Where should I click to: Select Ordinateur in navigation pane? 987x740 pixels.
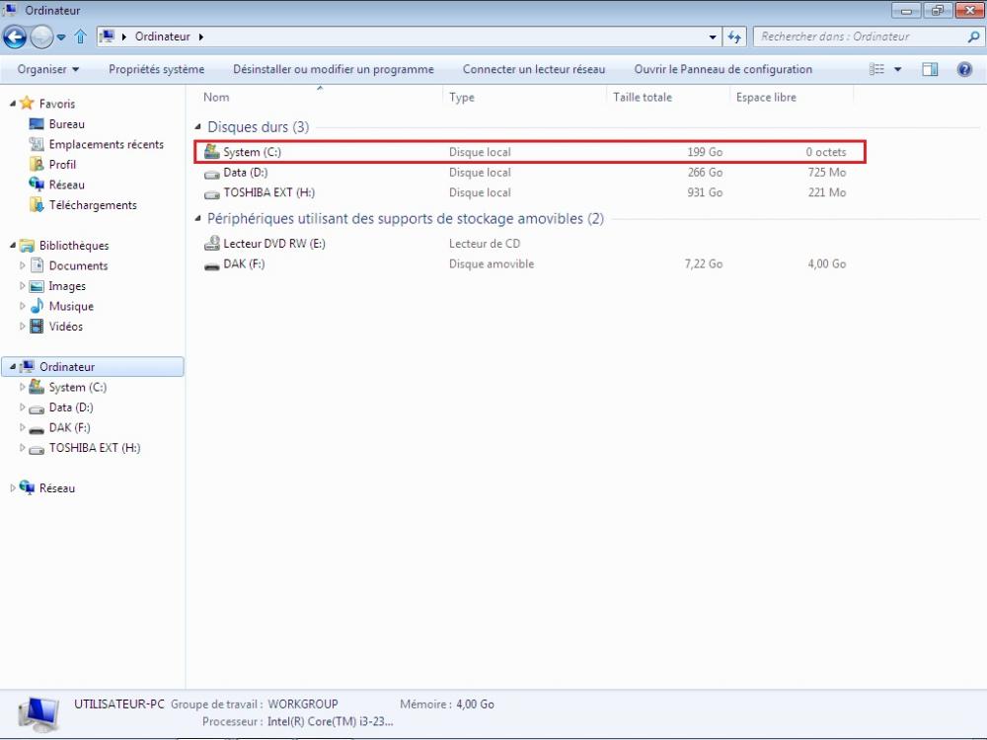[x=93, y=367]
